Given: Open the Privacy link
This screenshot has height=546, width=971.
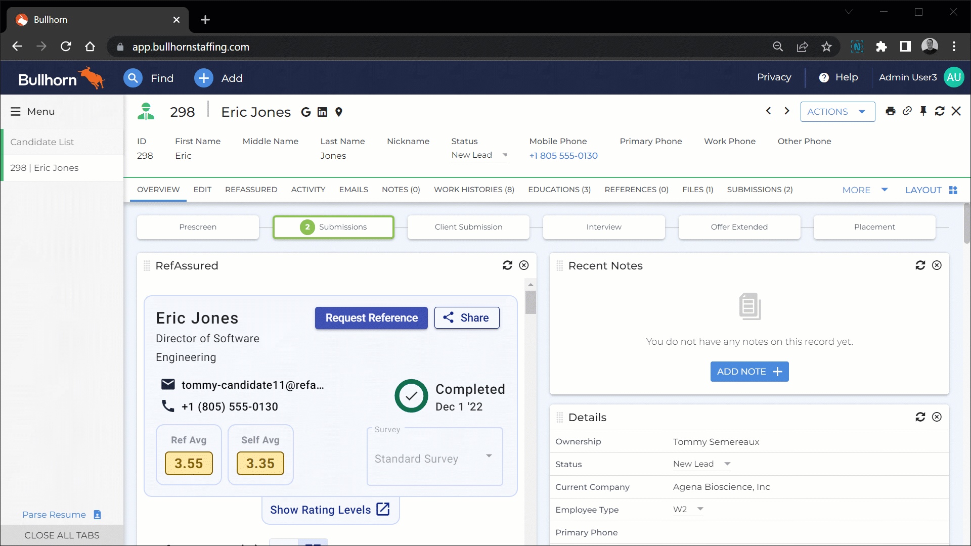Looking at the screenshot, I should (x=774, y=77).
